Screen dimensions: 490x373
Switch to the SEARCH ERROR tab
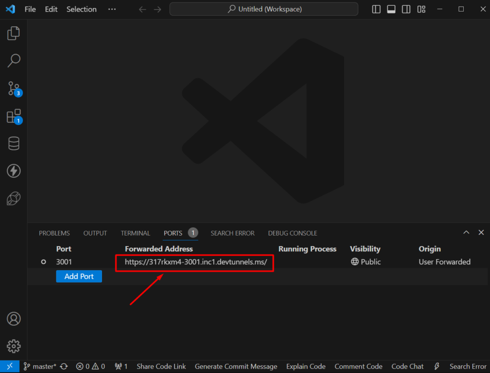click(233, 233)
